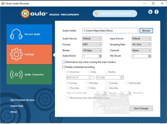Toggle the Thursday checkbox
Screen dimensions: 167x124
click(68, 88)
